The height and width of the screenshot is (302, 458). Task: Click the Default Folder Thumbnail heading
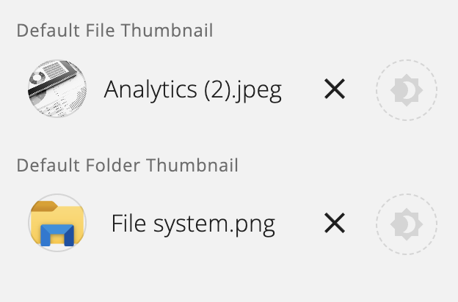128,165
